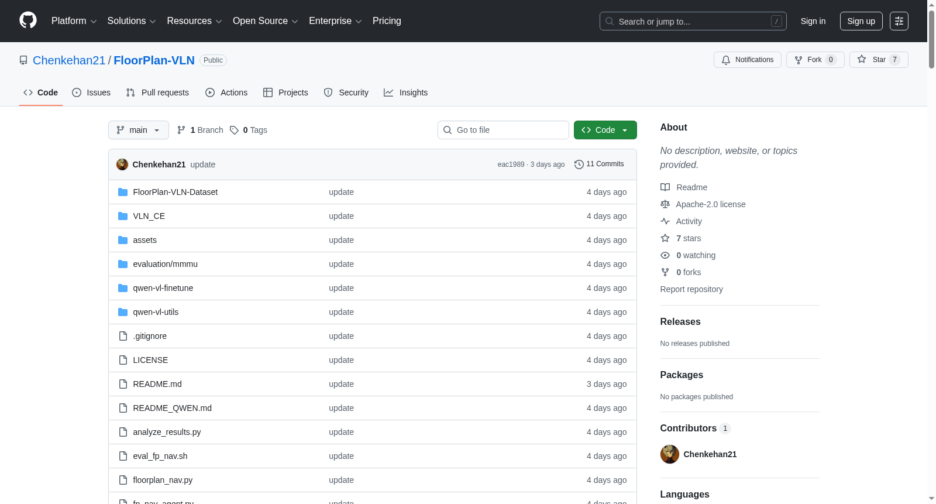The height and width of the screenshot is (504, 936).
Task: Switch to the Actions tab
Action: tap(226, 92)
